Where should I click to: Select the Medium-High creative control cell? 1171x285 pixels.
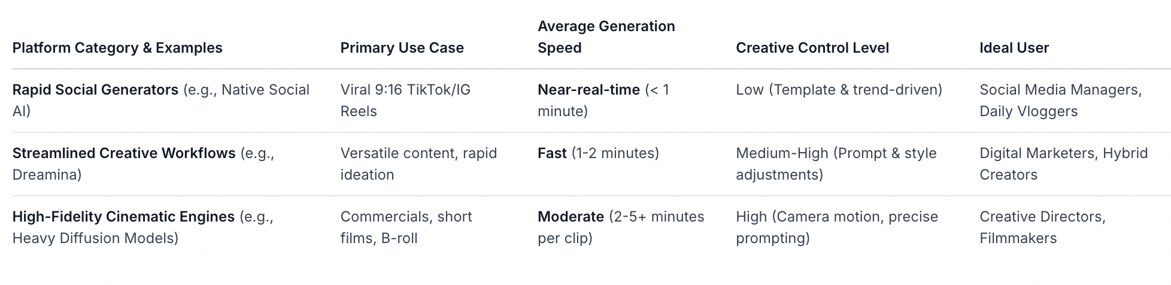[836, 164]
